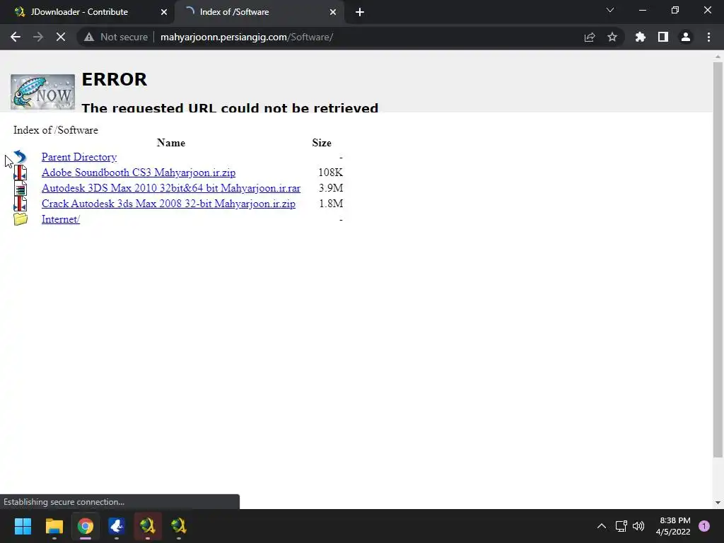This screenshot has width=724, height=543.
Task: Click the yellow Internet folder icon
Action: click(x=21, y=219)
